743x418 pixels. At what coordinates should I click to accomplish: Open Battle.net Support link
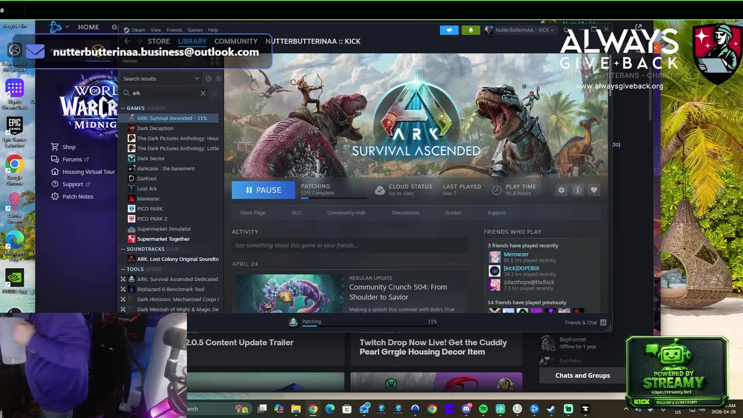[70, 184]
